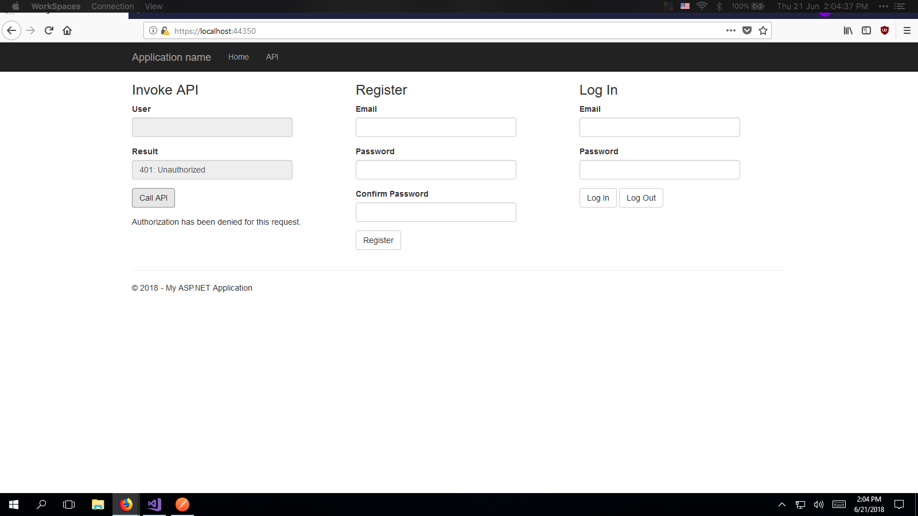Image resolution: width=918 pixels, height=516 pixels.
Task: Open page actions three-dot menu
Action: click(730, 30)
